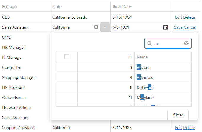Click the State column header
202x132 pixels.
pos(80,6)
